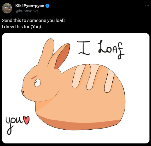151x146 pixels.
Task: Click the middle light score stripe on loaf
Action: [x=93, y=77]
